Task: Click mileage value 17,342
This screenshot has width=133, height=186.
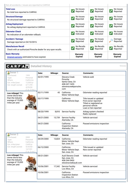Action: pyautogui.click(x=57, y=167)
